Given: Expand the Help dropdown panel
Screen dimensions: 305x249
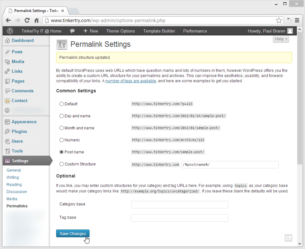Looking at the screenshot, I should 281,39.
